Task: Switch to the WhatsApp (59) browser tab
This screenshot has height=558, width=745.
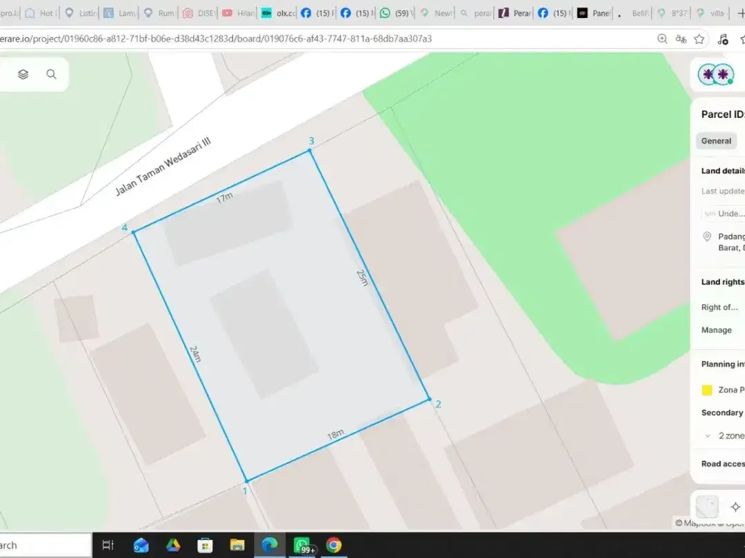Action: [x=396, y=13]
